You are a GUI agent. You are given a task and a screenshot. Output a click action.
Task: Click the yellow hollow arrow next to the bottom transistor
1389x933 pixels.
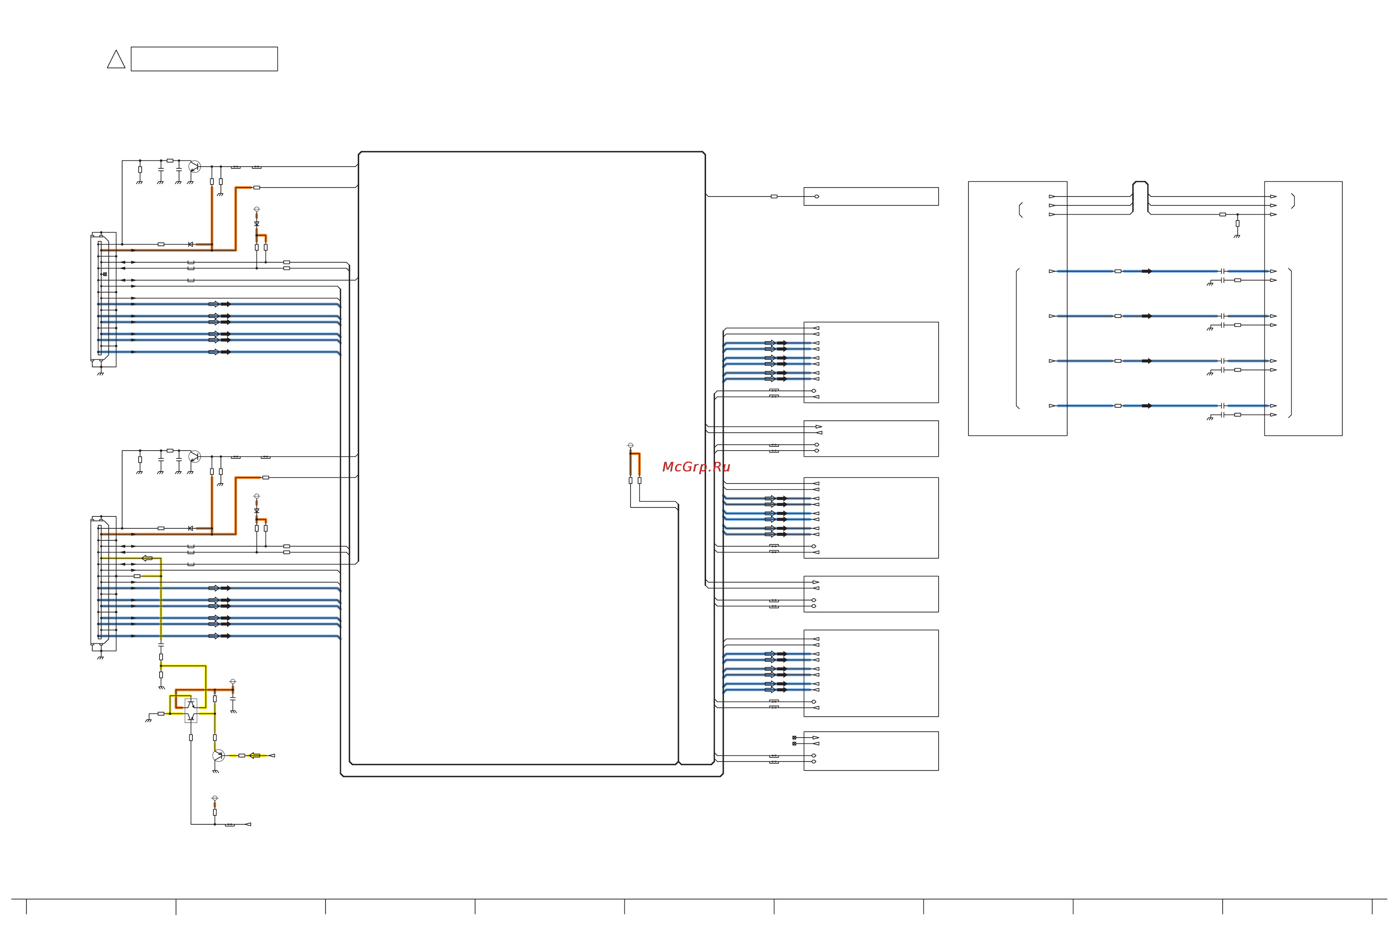click(254, 755)
